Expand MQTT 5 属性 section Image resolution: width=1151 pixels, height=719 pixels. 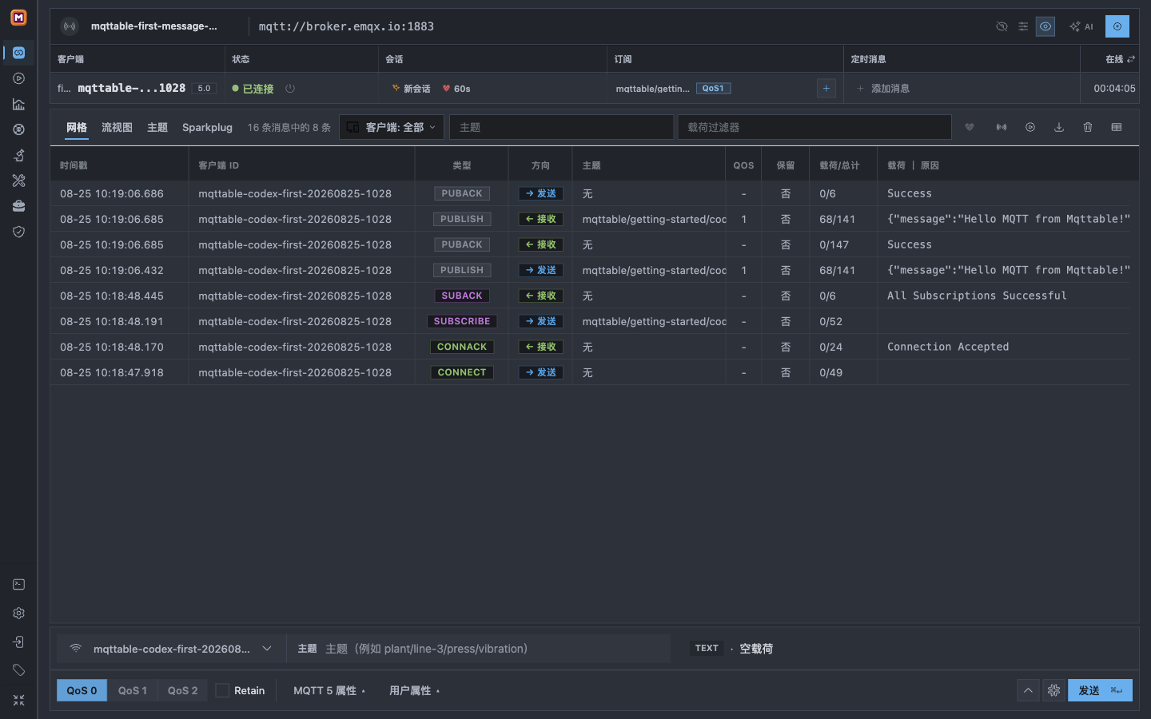(329, 690)
